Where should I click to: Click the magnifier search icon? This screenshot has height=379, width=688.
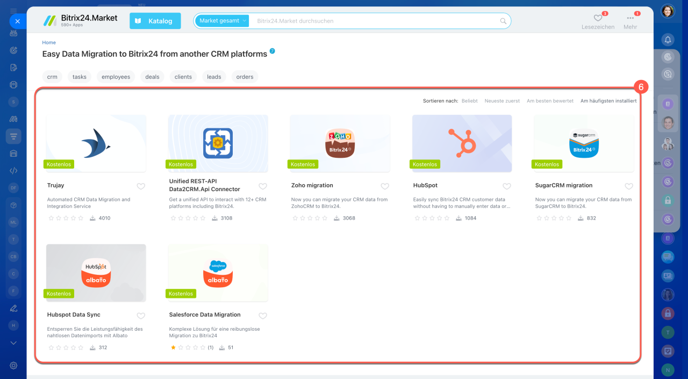tap(504, 21)
